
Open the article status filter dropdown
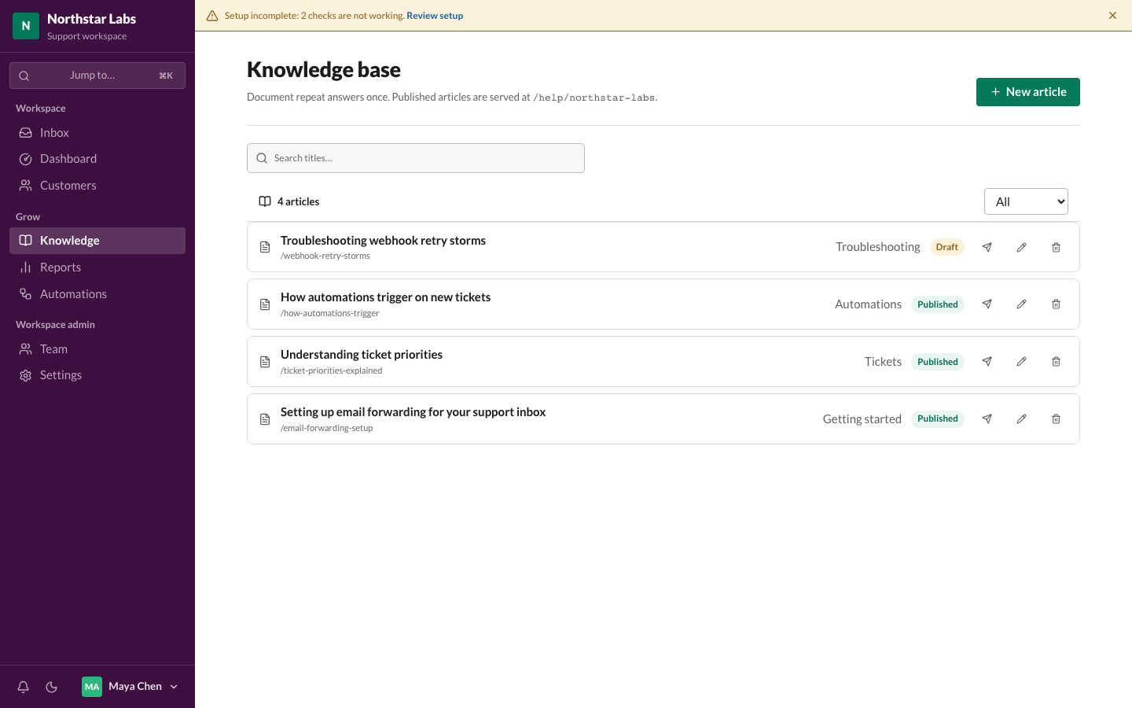(1026, 201)
